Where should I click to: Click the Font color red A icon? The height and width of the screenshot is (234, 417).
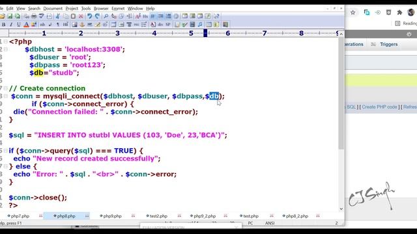26,25
